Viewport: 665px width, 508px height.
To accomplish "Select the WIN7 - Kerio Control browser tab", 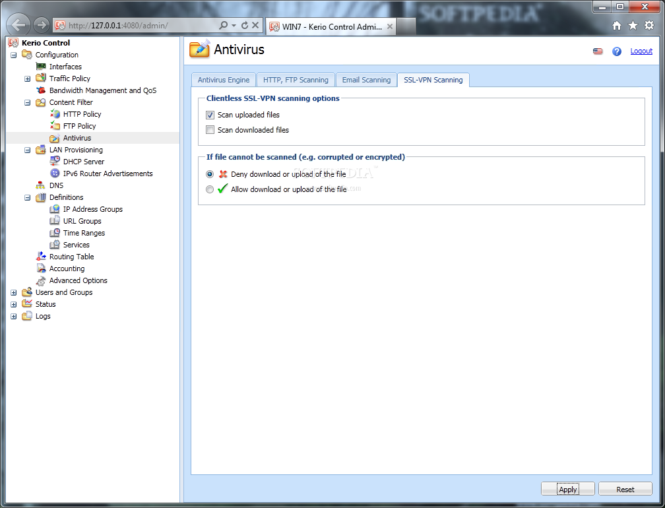I will click(332, 26).
